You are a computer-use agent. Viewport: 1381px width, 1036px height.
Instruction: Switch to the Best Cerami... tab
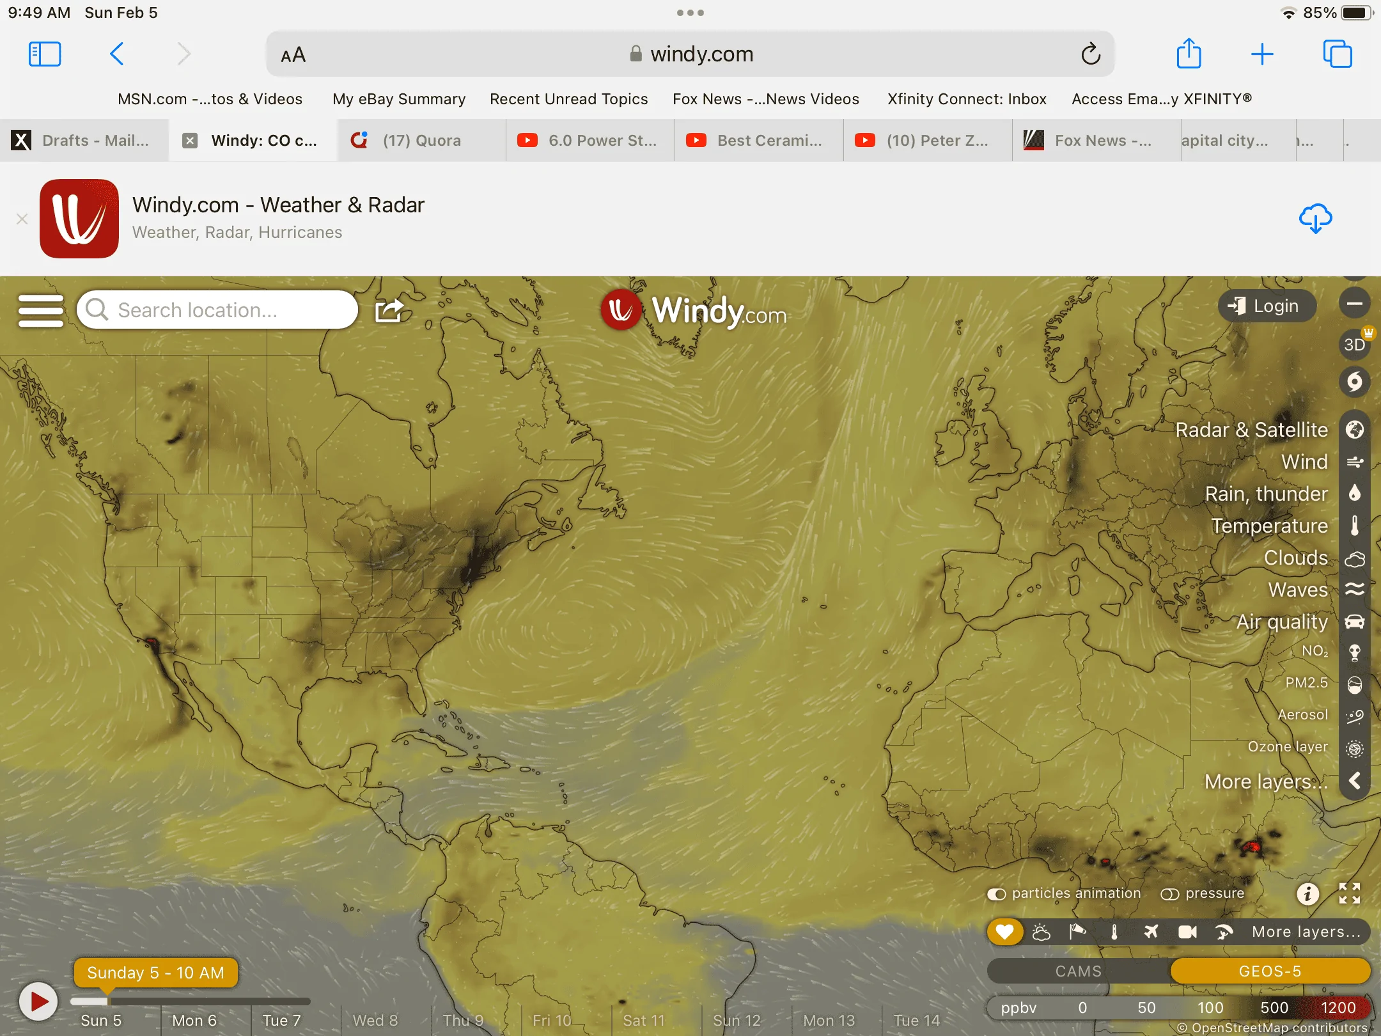[x=760, y=140]
